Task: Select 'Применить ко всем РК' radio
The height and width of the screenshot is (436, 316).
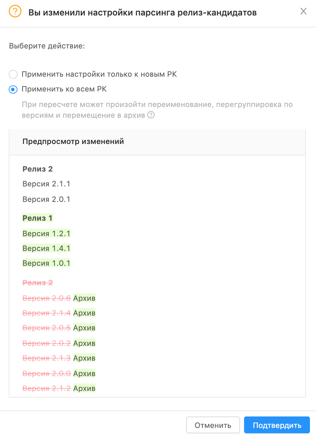Action: pos(13,89)
